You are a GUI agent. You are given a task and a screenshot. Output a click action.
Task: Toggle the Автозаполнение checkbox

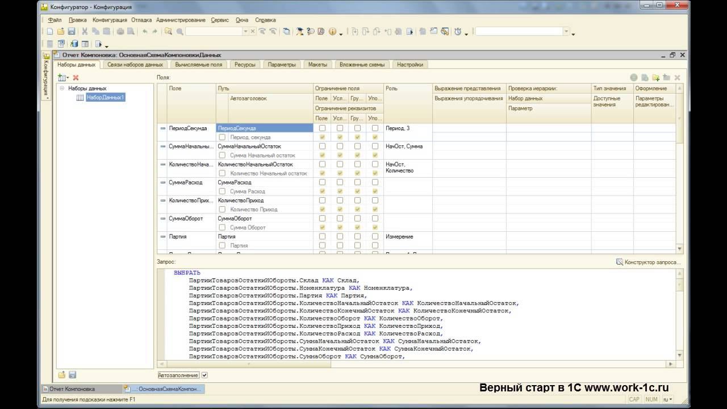[x=205, y=375]
